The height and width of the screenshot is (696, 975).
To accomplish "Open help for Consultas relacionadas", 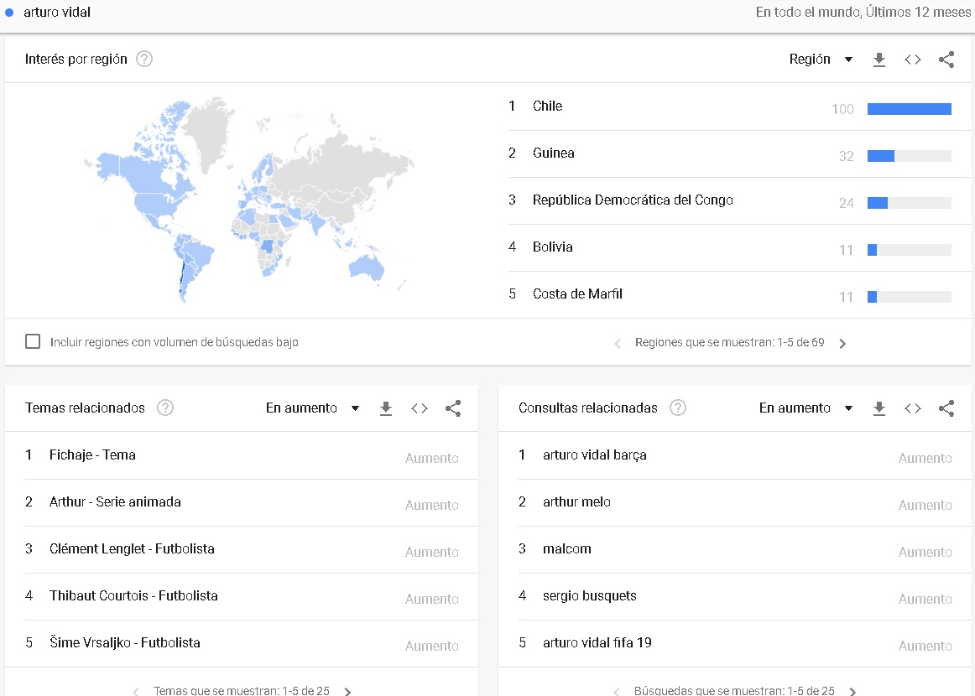I will pos(678,408).
